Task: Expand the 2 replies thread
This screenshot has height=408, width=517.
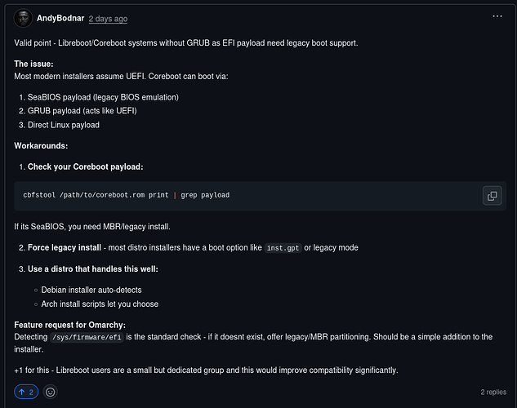Action: (493, 392)
